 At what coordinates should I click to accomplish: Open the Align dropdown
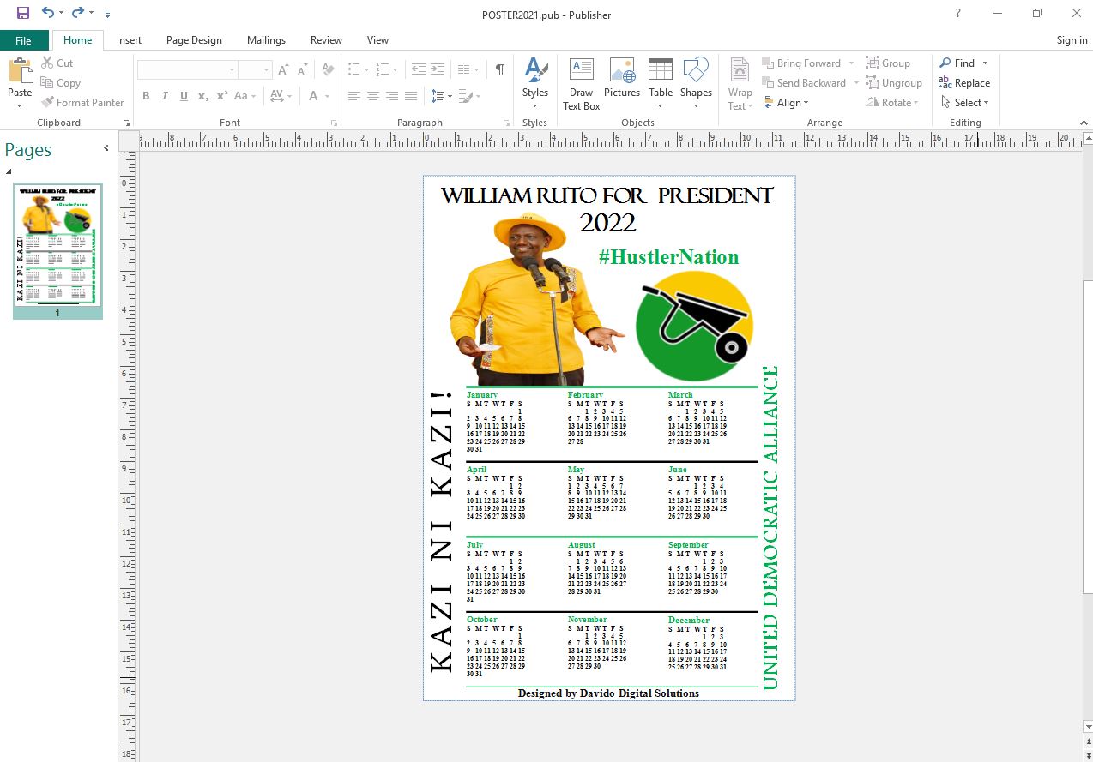(785, 103)
